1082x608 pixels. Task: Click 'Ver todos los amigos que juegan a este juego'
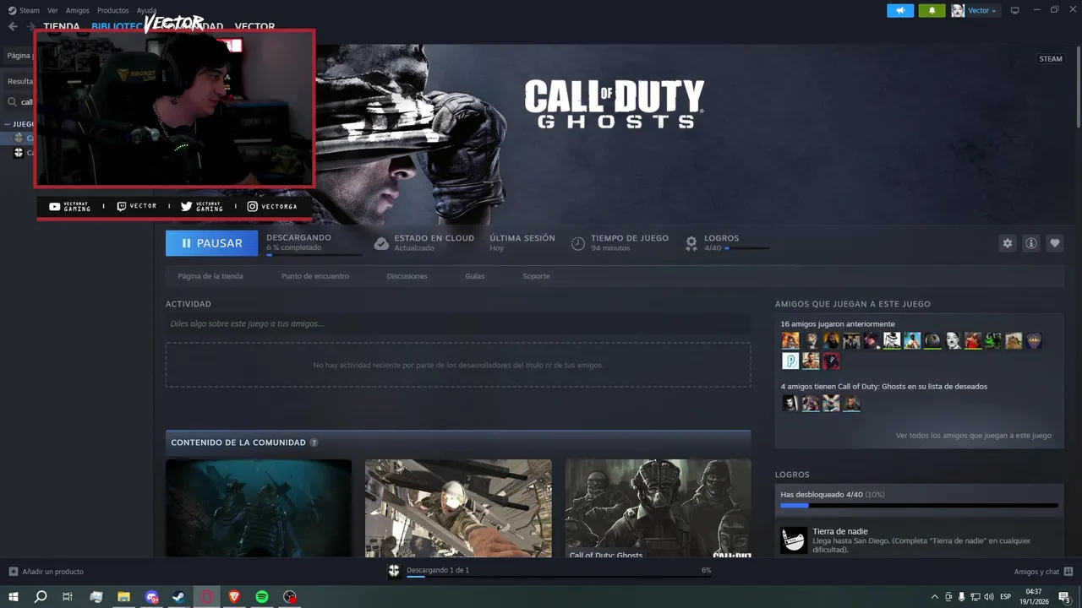974,436
